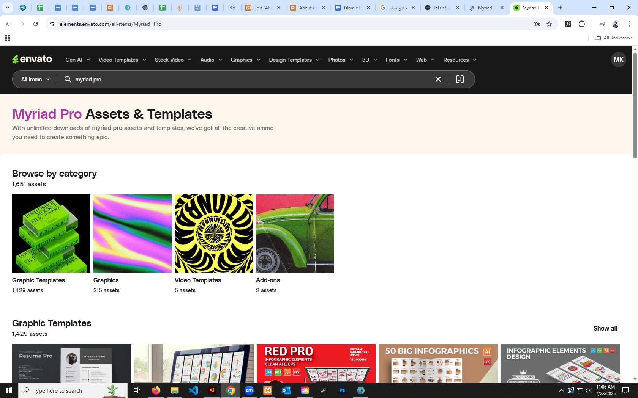
Task: Expand the All Items filter dropdown
Action: tap(35, 79)
